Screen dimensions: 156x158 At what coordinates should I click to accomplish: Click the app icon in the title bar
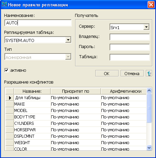click(4, 5)
